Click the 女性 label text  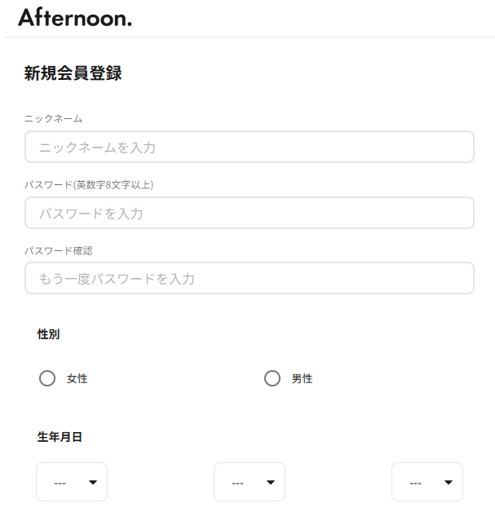77,379
